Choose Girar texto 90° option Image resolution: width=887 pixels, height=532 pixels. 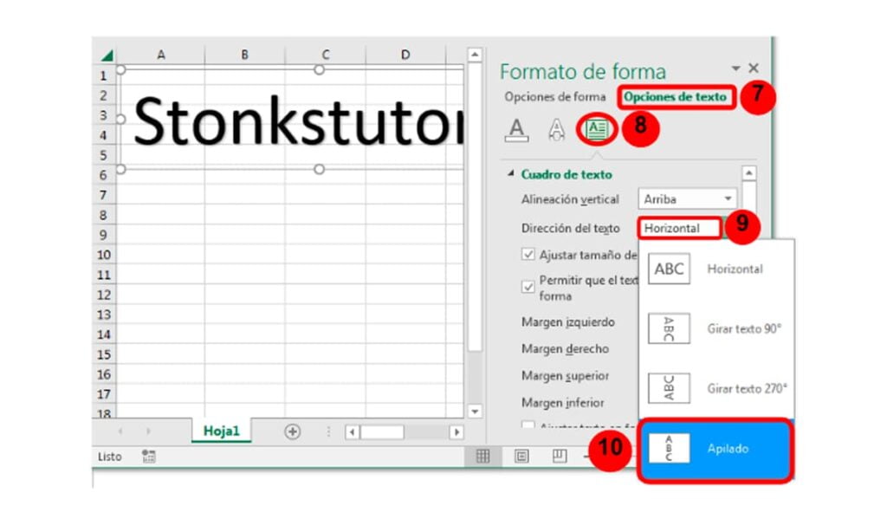pos(716,328)
